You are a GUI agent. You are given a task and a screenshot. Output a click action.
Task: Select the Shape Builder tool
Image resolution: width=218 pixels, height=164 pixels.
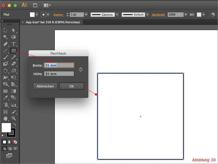pyautogui.click(x=5, y=84)
